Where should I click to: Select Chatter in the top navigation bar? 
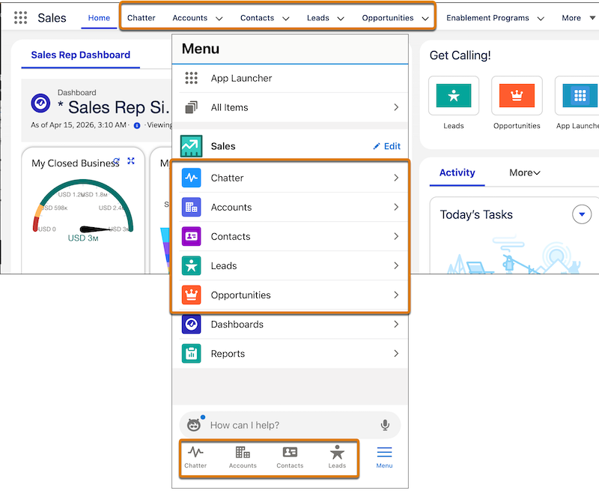142,18
